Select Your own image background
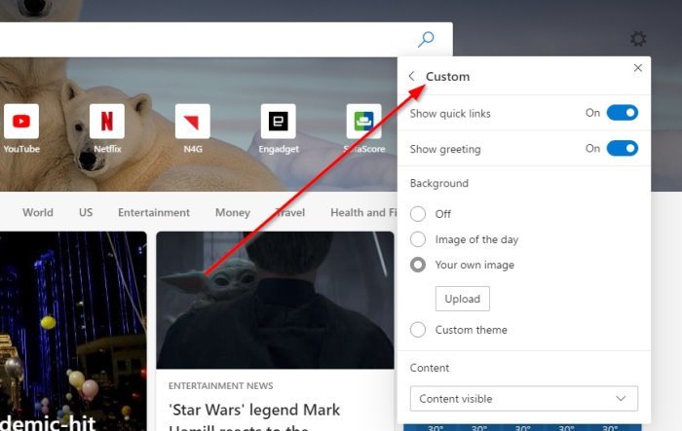This screenshot has width=682, height=431. [418, 265]
